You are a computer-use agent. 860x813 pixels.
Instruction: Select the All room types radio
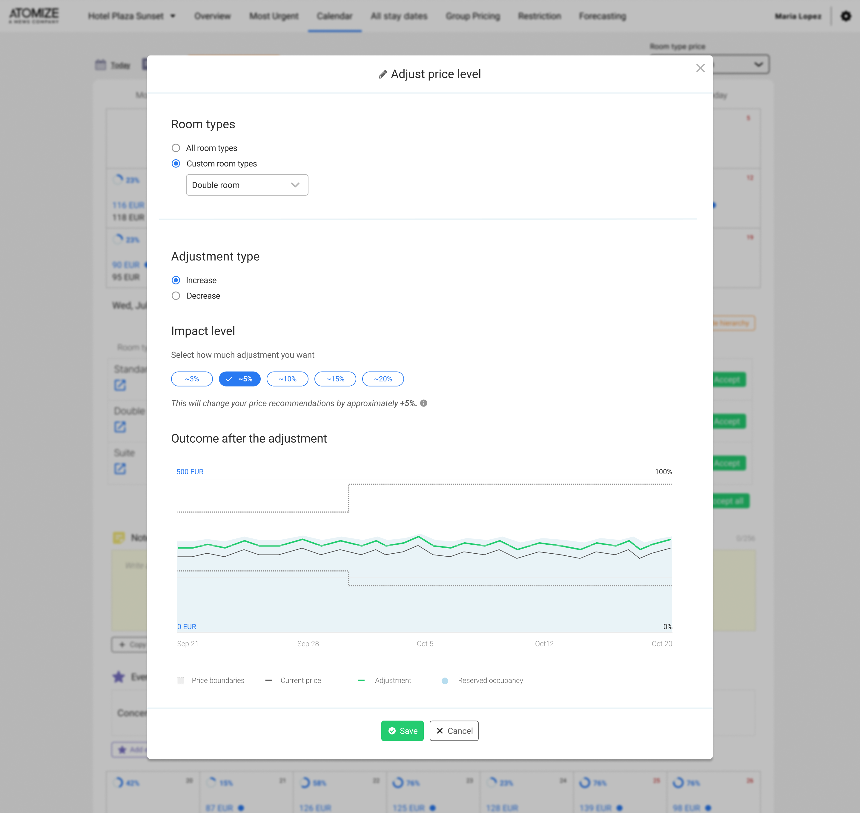[x=176, y=148]
